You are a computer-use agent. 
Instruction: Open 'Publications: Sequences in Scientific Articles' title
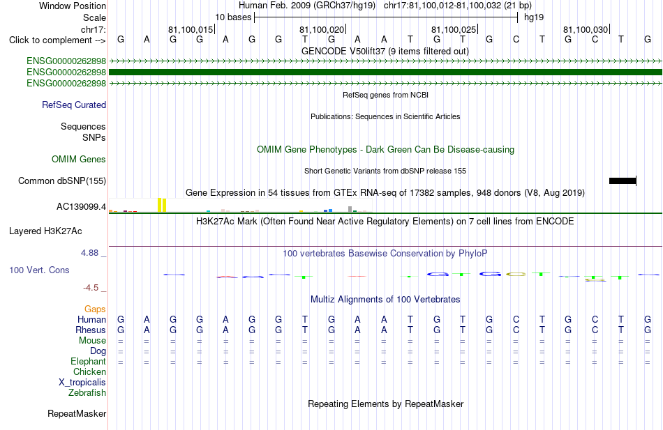(x=385, y=116)
